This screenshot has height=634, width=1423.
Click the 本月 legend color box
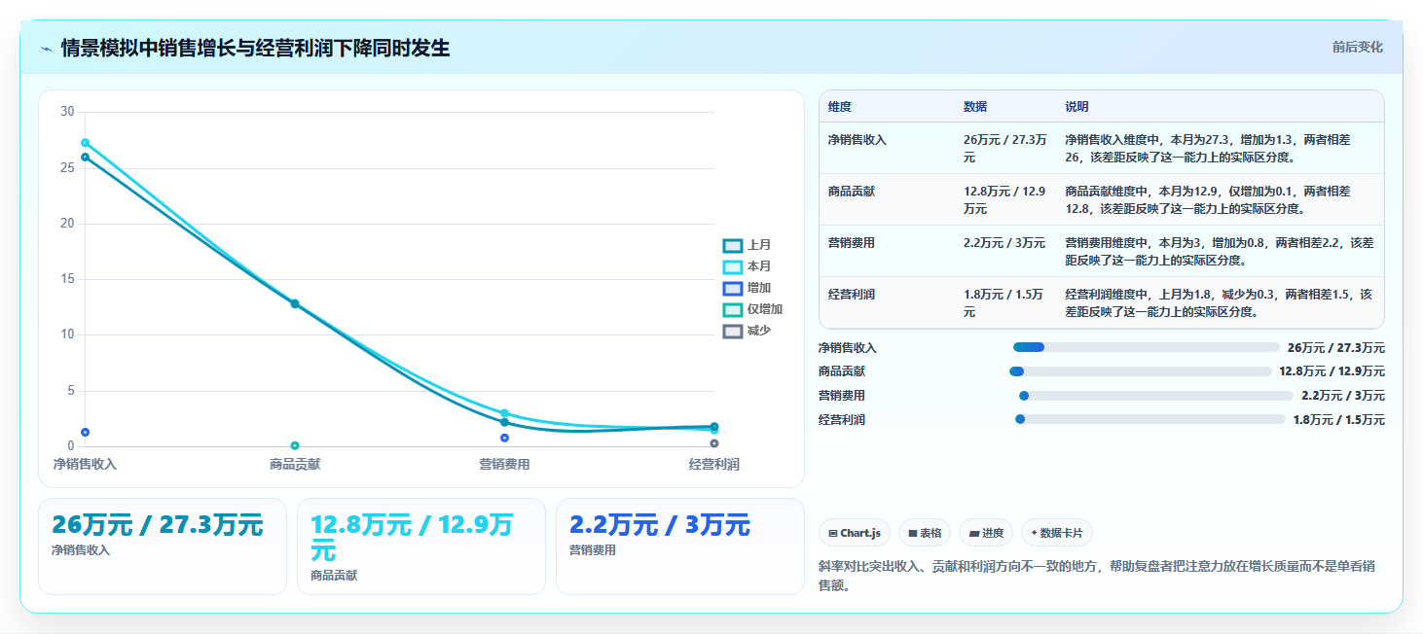click(733, 266)
